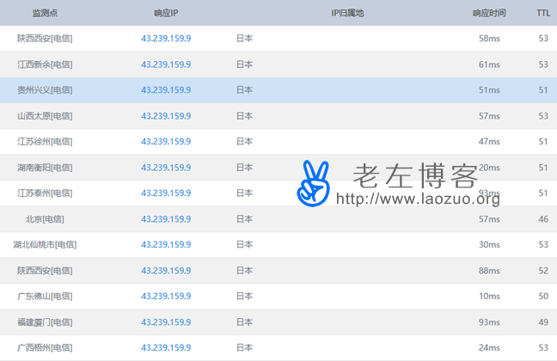Click the IP link for 湖北仙桃市[电信]

pos(166,245)
